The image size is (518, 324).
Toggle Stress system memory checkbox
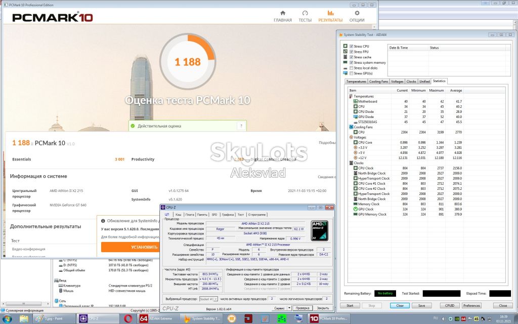(351, 62)
